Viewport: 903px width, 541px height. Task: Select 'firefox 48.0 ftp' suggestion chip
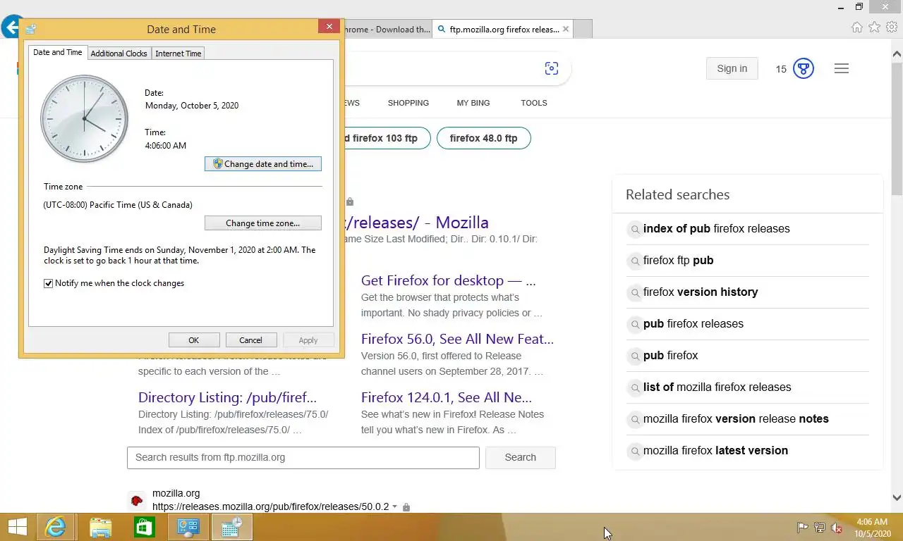point(484,138)
